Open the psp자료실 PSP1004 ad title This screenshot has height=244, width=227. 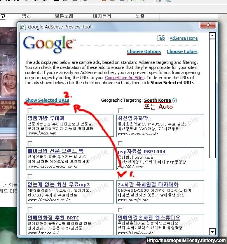point(141,152)
